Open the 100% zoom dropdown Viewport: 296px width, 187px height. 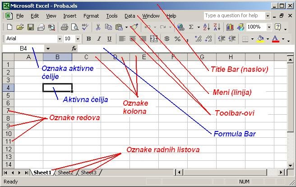tap(269, 27)
